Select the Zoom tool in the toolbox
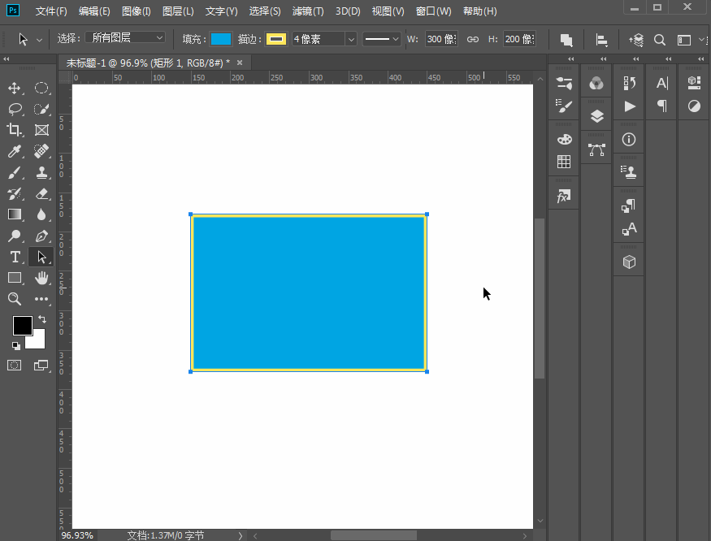The width and height of the screenshot is (711, 541). (x=14, y=299)
